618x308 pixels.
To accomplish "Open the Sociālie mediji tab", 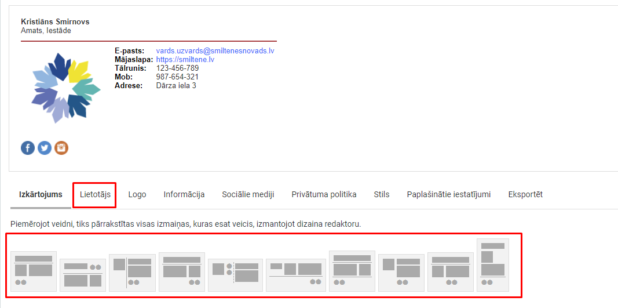I will pyautogui.click(x=248, y=195).
